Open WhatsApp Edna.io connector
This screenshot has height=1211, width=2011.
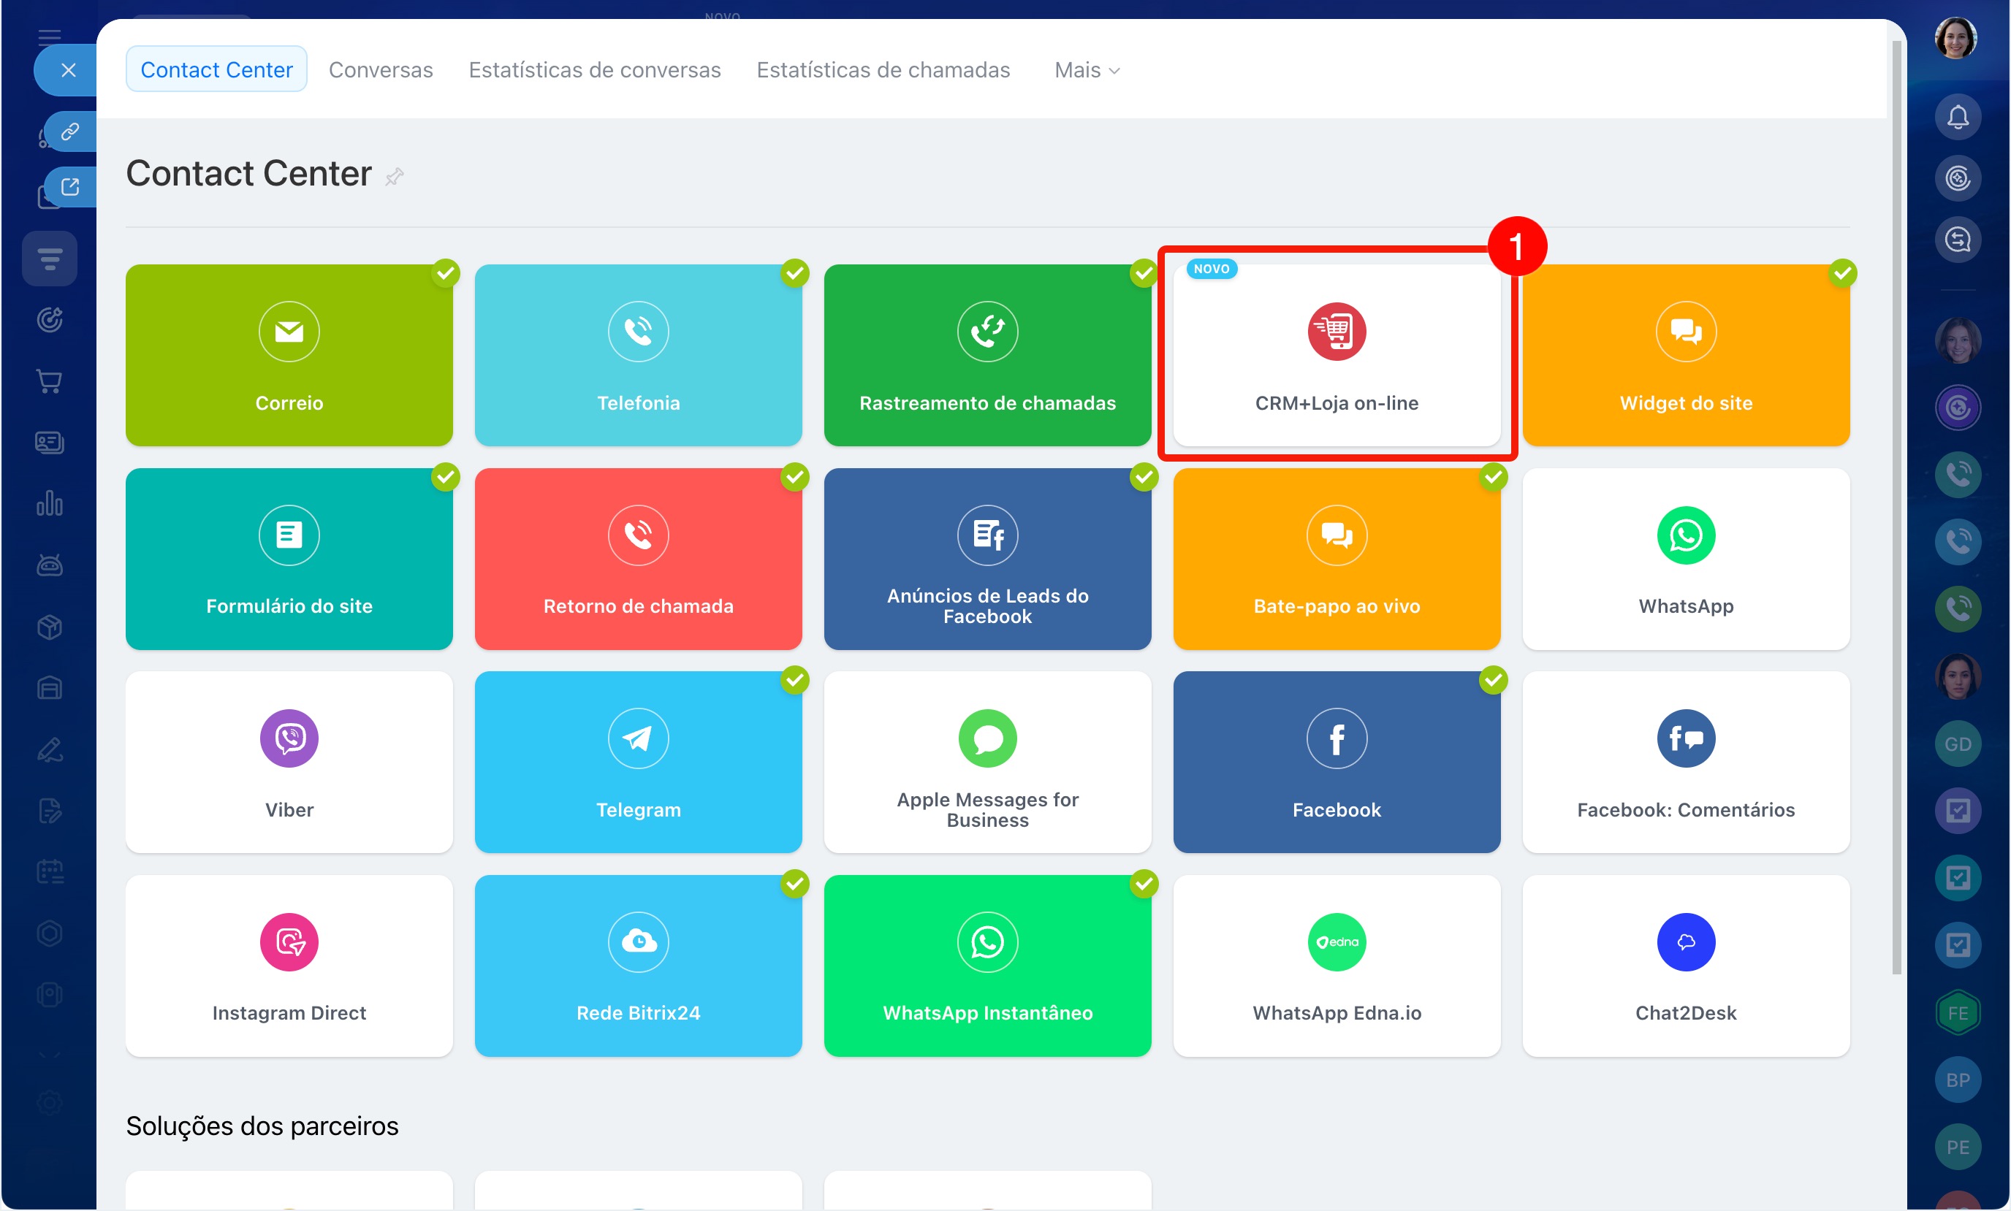coord(1336,966)
